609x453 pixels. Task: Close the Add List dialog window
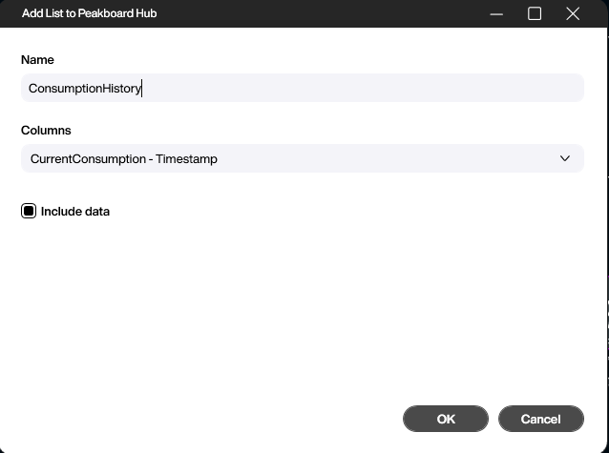point(573,13)
